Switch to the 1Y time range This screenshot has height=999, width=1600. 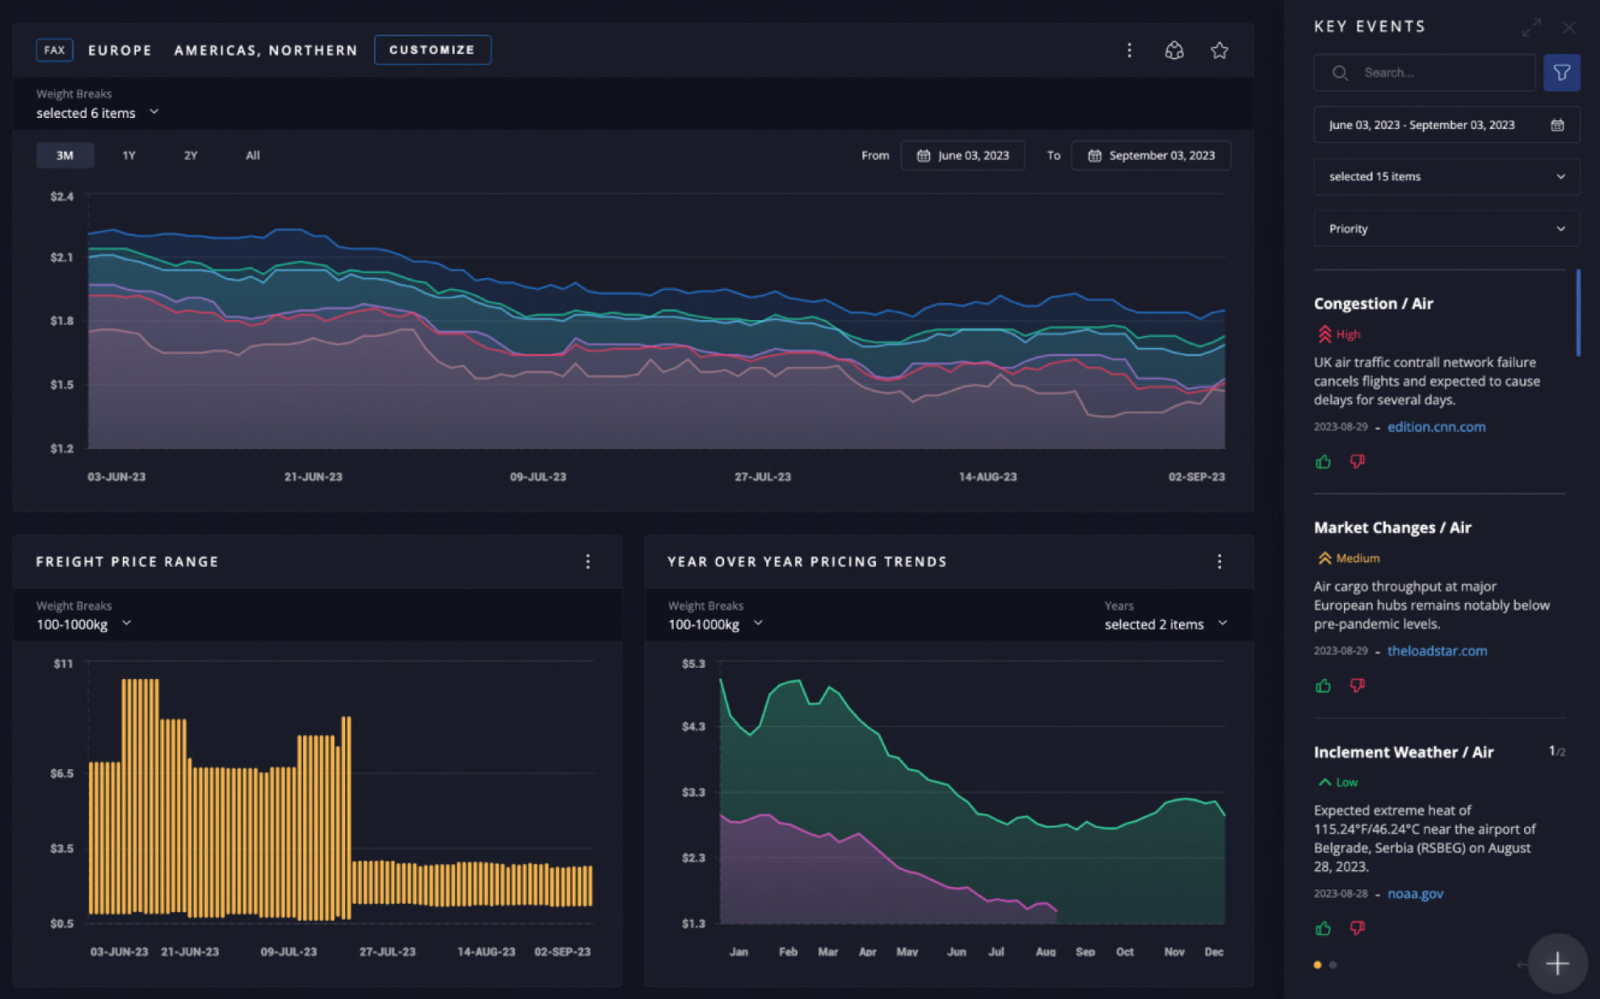pyautogui.click(x=129, y=156)
